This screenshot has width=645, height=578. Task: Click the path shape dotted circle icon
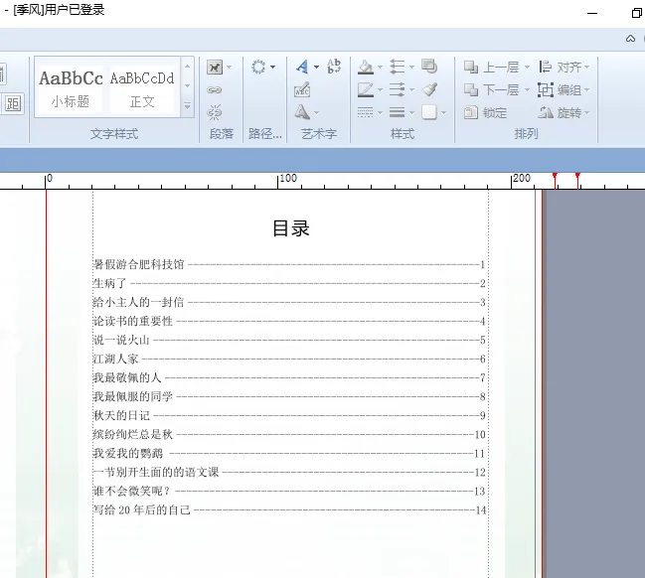point(259,68)
